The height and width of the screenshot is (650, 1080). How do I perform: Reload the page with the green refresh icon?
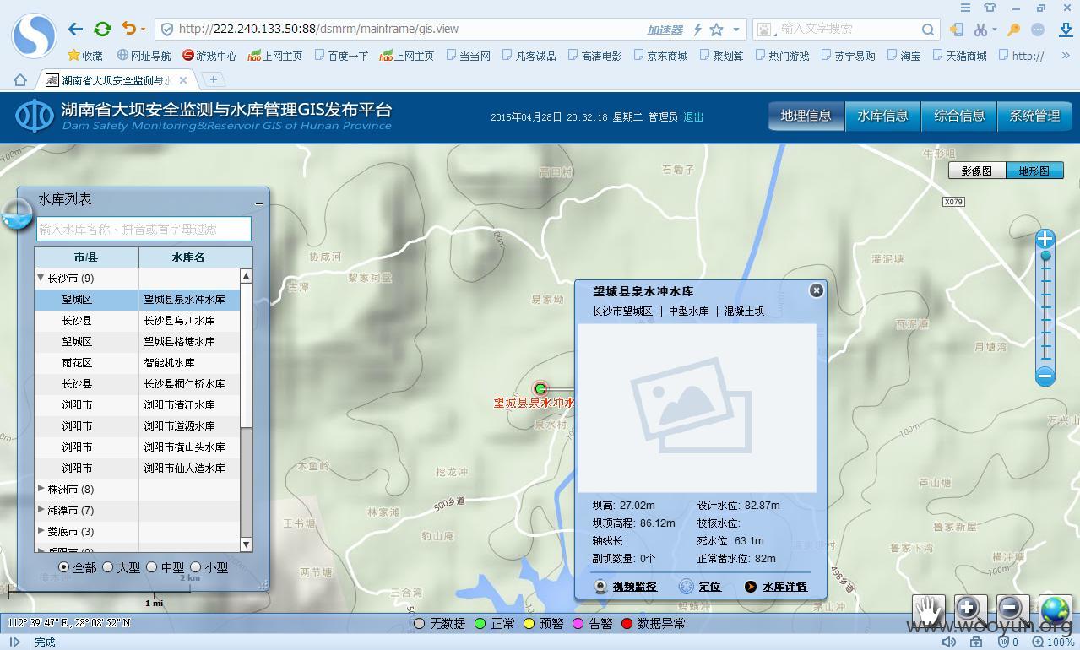102,29
